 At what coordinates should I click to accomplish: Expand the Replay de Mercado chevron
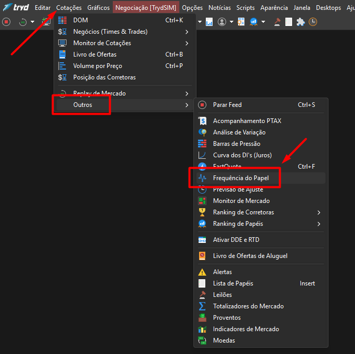click(x=187, y=93)
